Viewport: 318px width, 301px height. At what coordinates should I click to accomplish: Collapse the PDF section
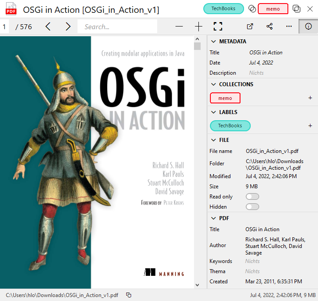coord(213,218)
